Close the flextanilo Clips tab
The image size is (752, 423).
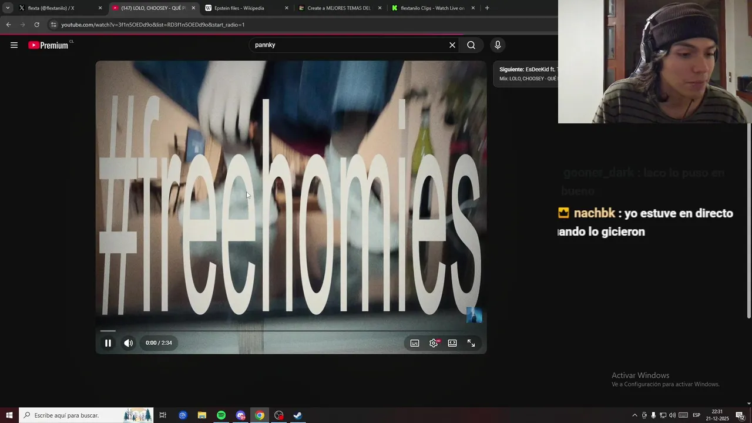click(x=473, y=8)
